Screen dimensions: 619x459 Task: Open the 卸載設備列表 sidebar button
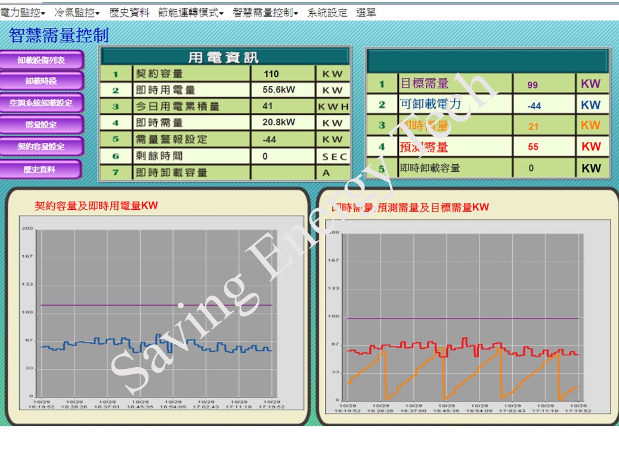(x=41, y=60)
